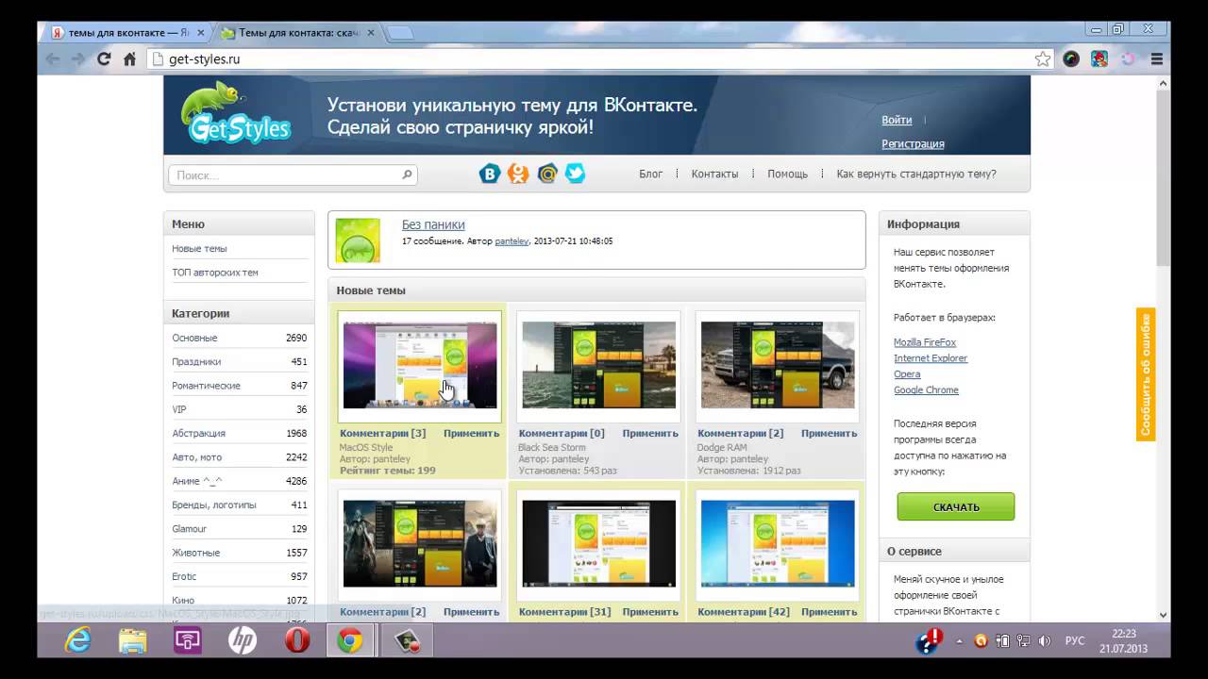The width and height of the screenshot is (1208, 679).
Task: Open a new browser tab
Action: point(400,33)
